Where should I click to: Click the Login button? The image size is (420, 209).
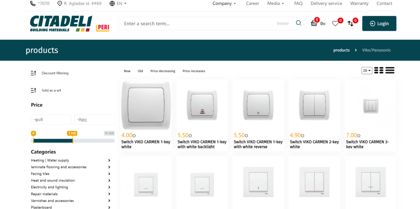(379, 23)
